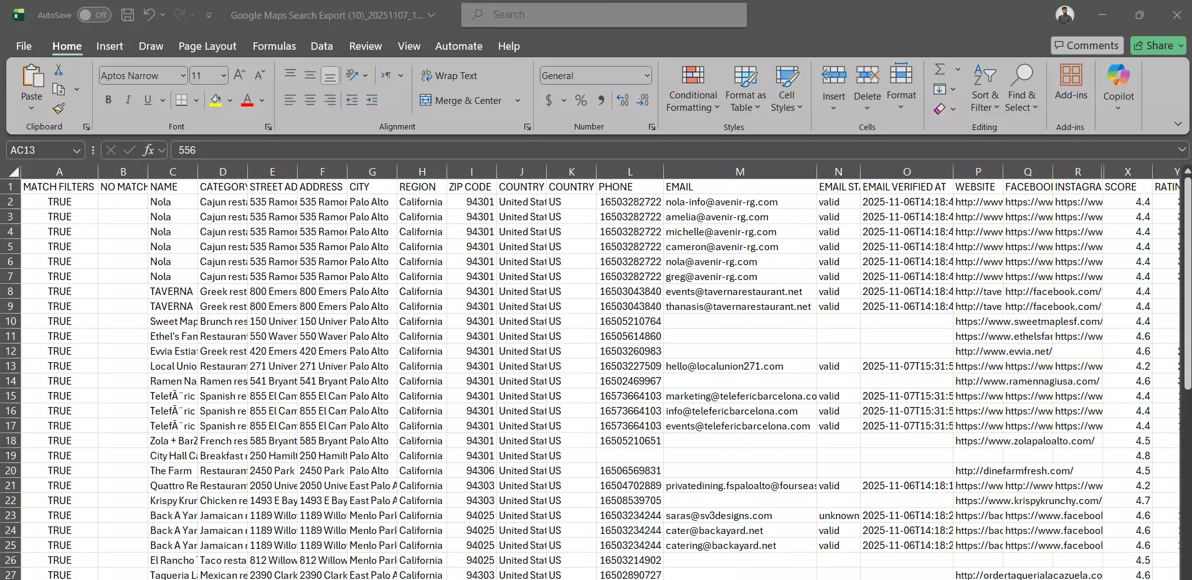Image resolution: width=1192 pixels, height=580 pixels.
Task: Toggle Italic formatting
Action: pos(128,100)
